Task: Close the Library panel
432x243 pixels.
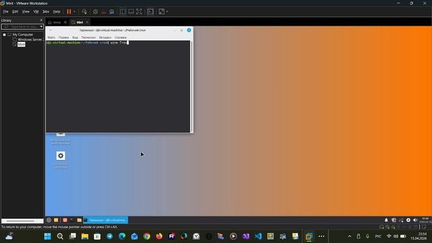Action: click(41, 20)
